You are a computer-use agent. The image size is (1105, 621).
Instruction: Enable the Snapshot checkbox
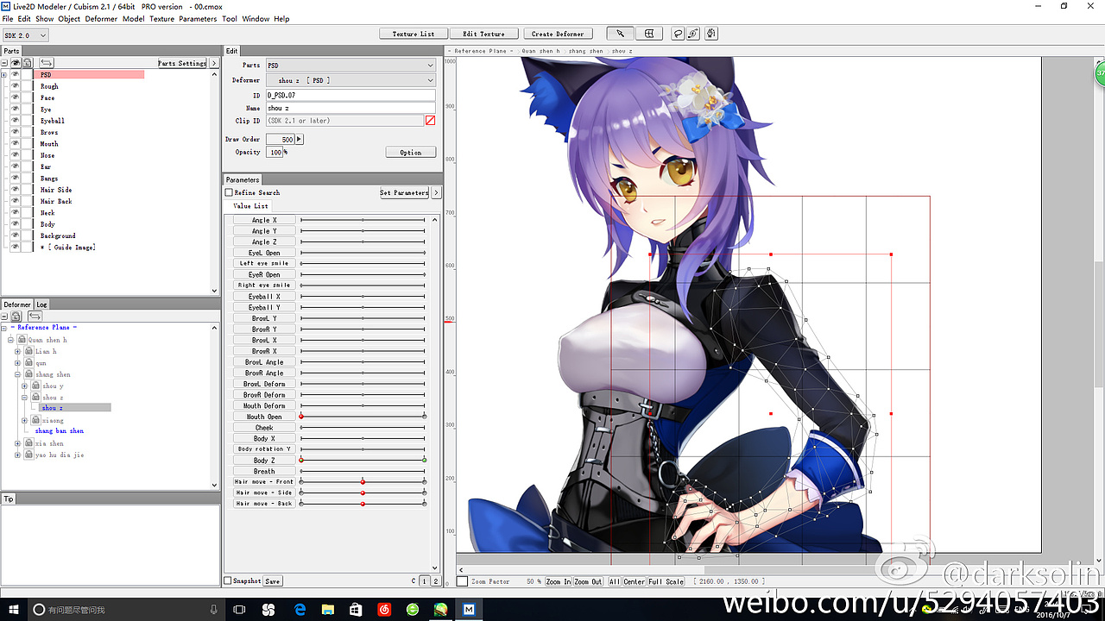point(228,580)
